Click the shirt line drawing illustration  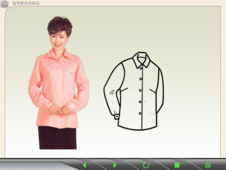pyautogui.click(x=133, y=91)
